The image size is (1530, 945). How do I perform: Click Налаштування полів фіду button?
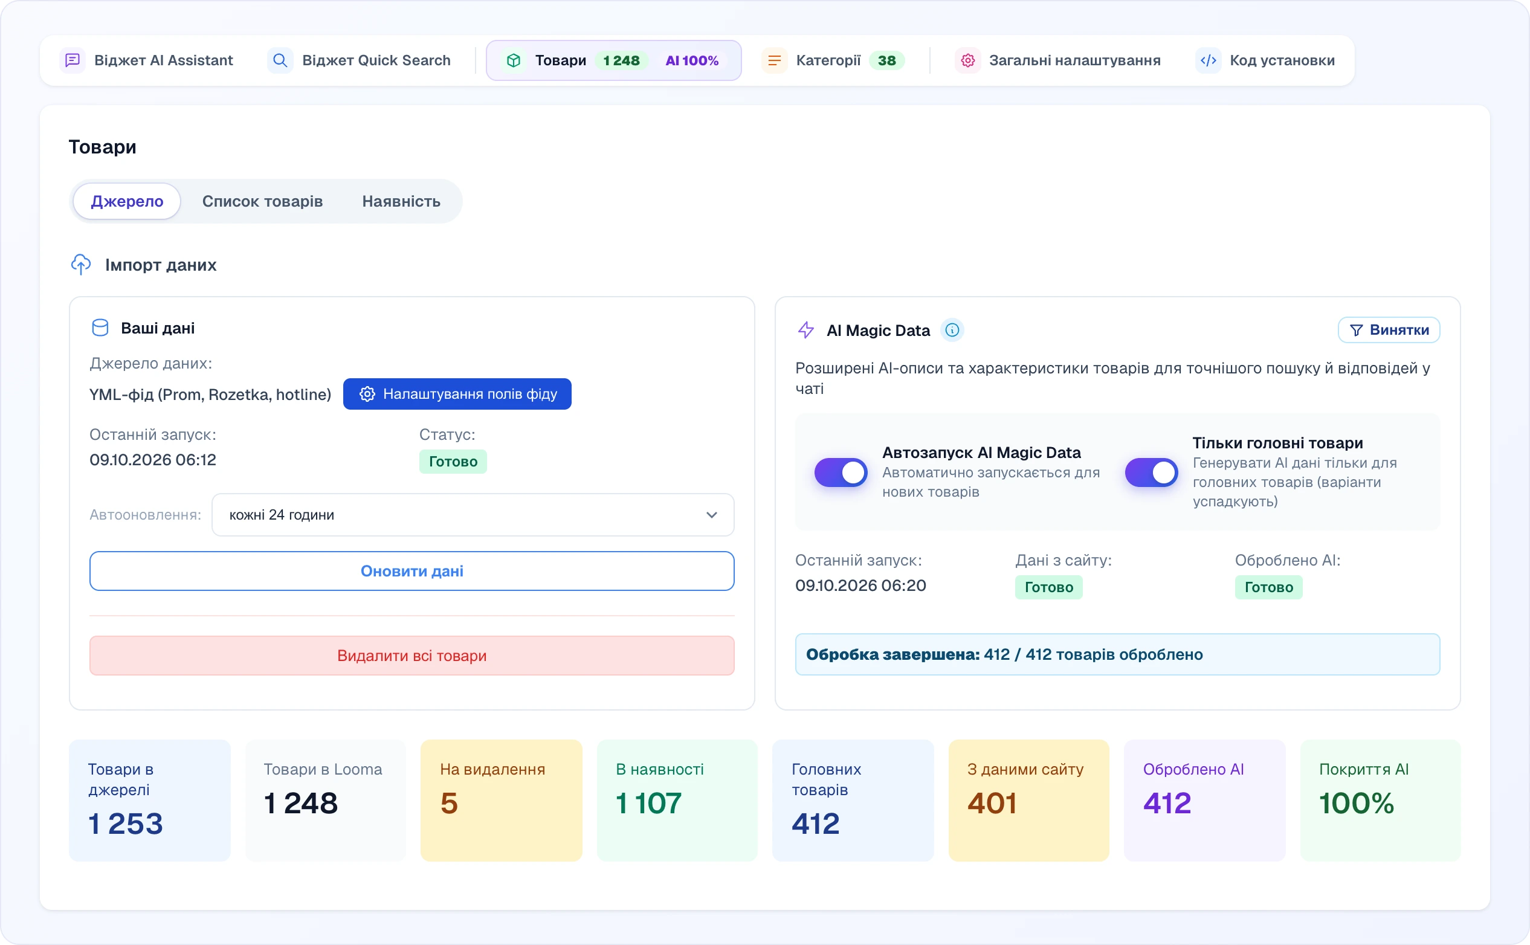[457, 394]
